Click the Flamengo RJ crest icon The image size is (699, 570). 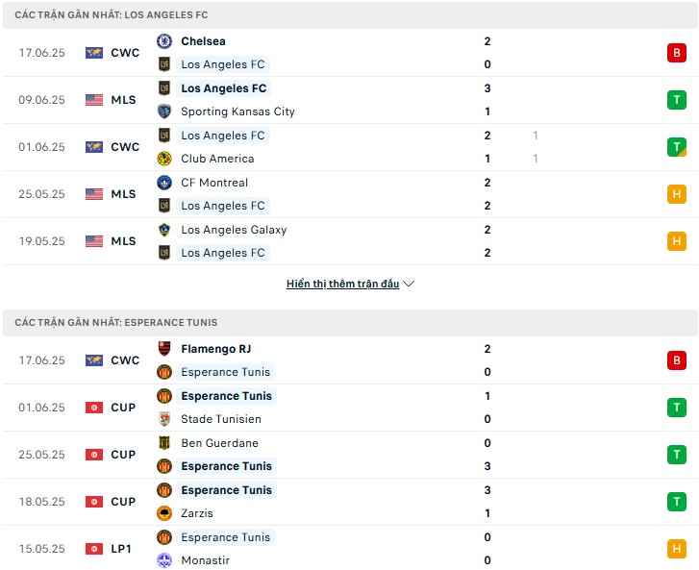pyautogui.click(x=164, y=349)
